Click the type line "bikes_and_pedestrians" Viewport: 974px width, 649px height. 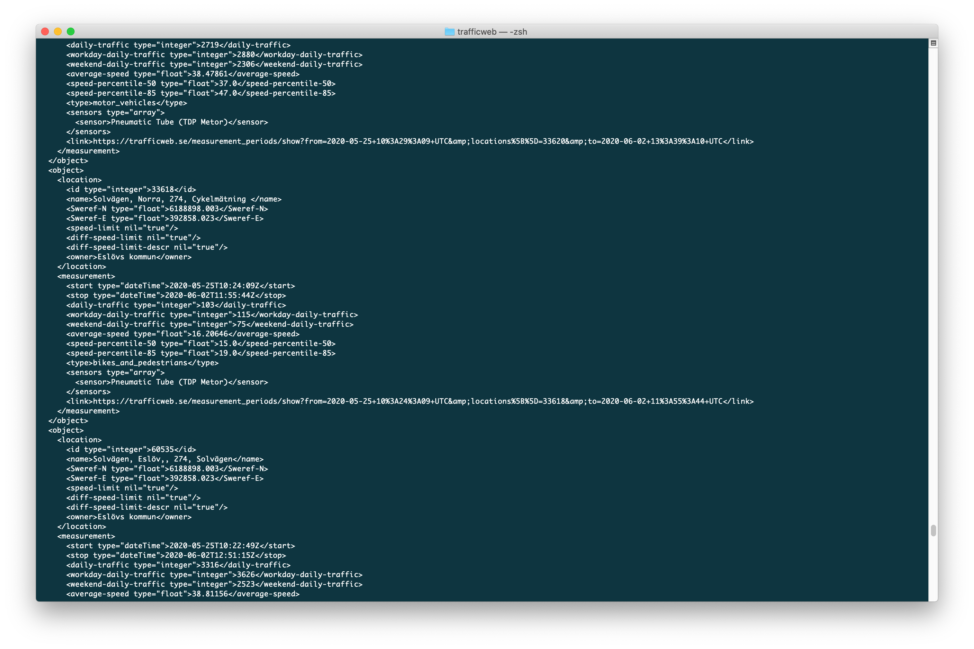[142, 363]
